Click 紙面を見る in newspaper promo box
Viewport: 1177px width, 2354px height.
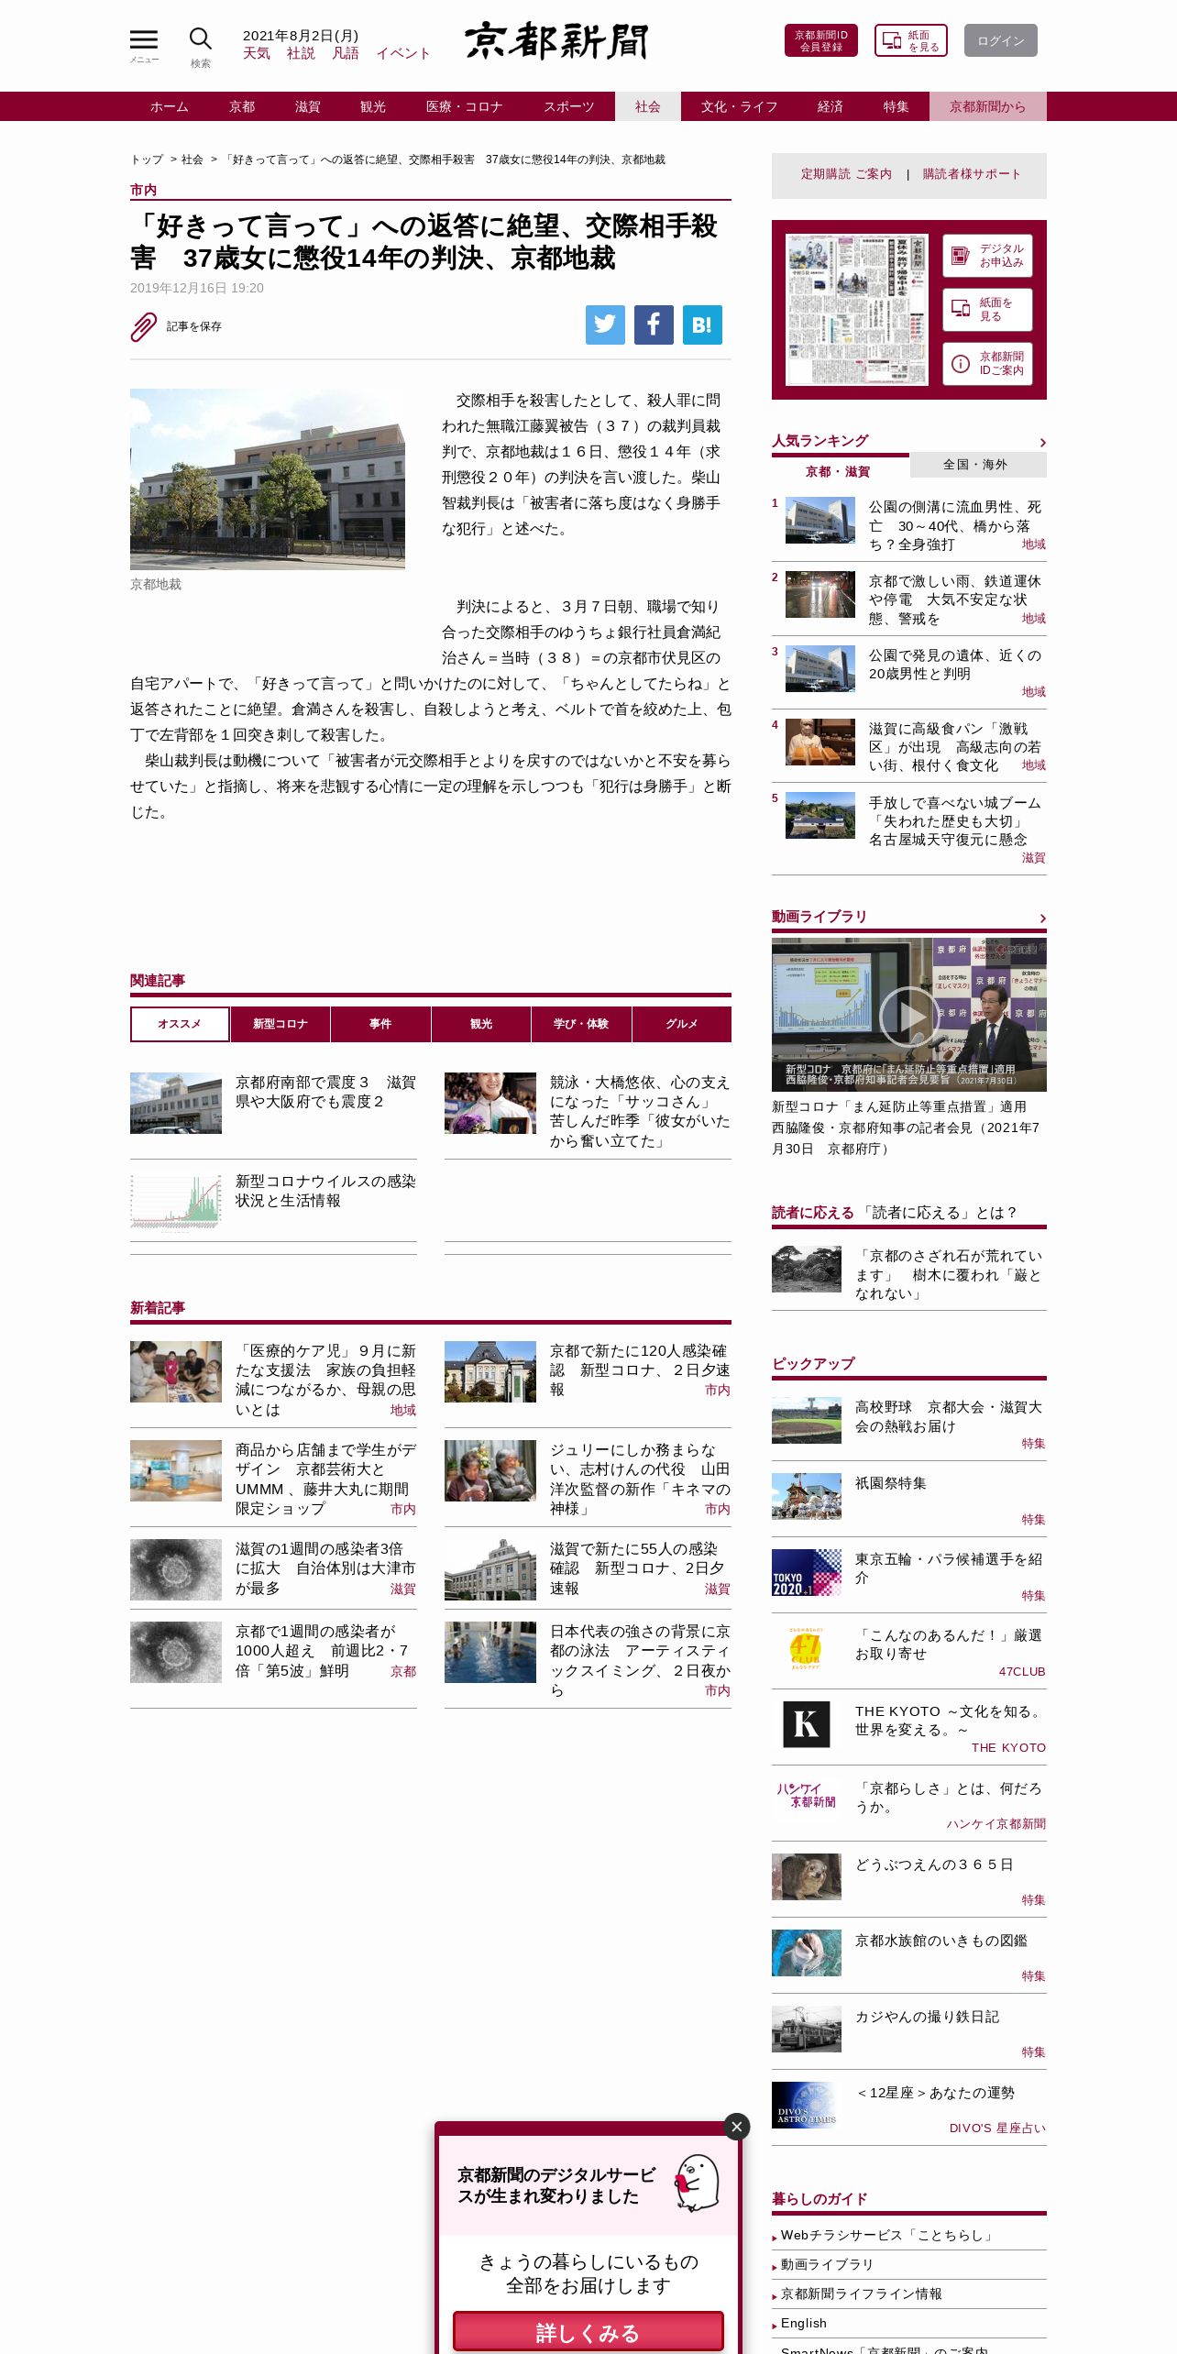click(x=987, y=310)
